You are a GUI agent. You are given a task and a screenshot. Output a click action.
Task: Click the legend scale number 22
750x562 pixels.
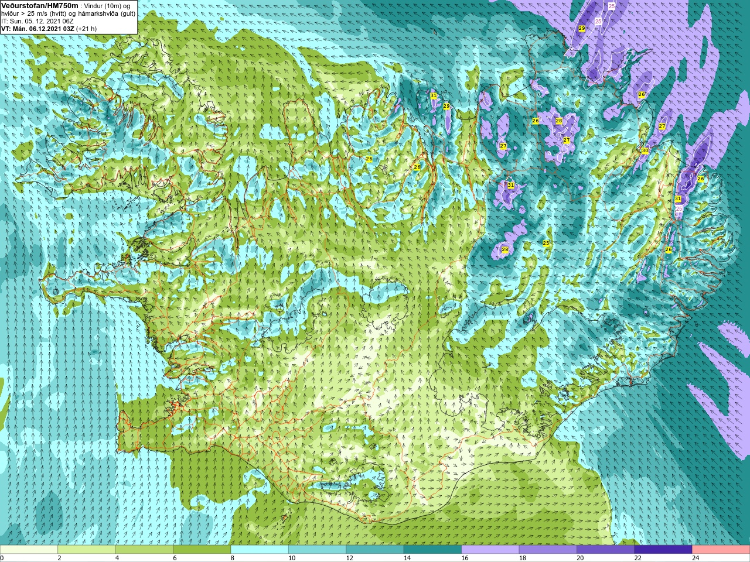click(x=637, y=558)
